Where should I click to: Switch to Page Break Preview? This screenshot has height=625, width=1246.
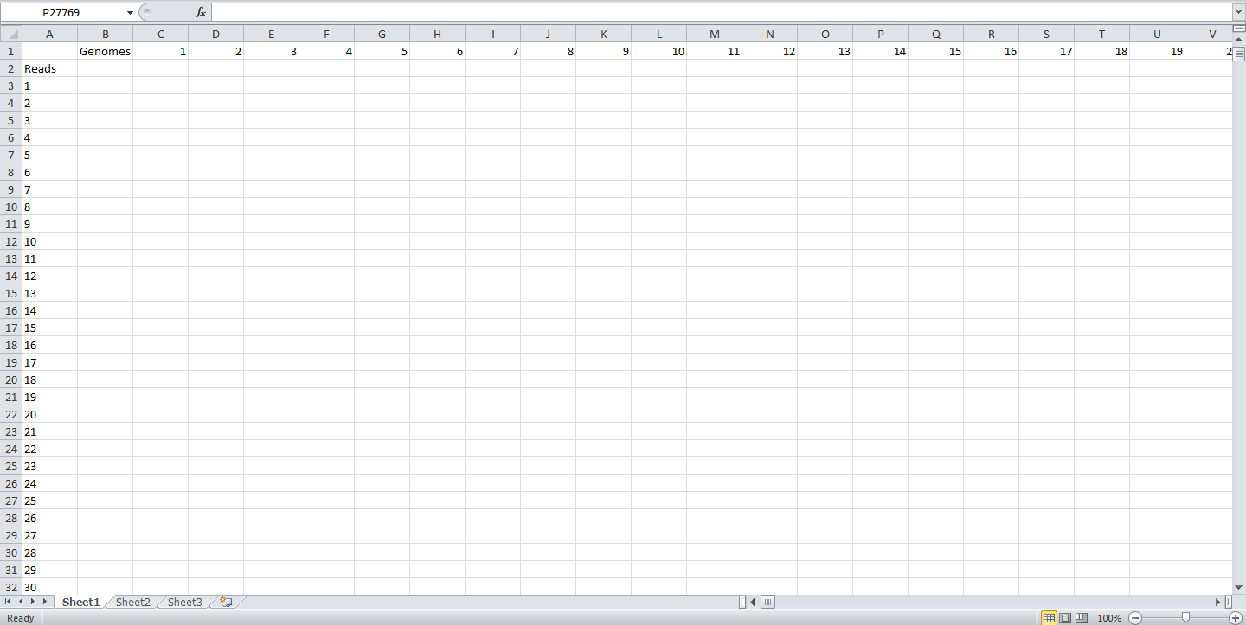[1081, 618]
